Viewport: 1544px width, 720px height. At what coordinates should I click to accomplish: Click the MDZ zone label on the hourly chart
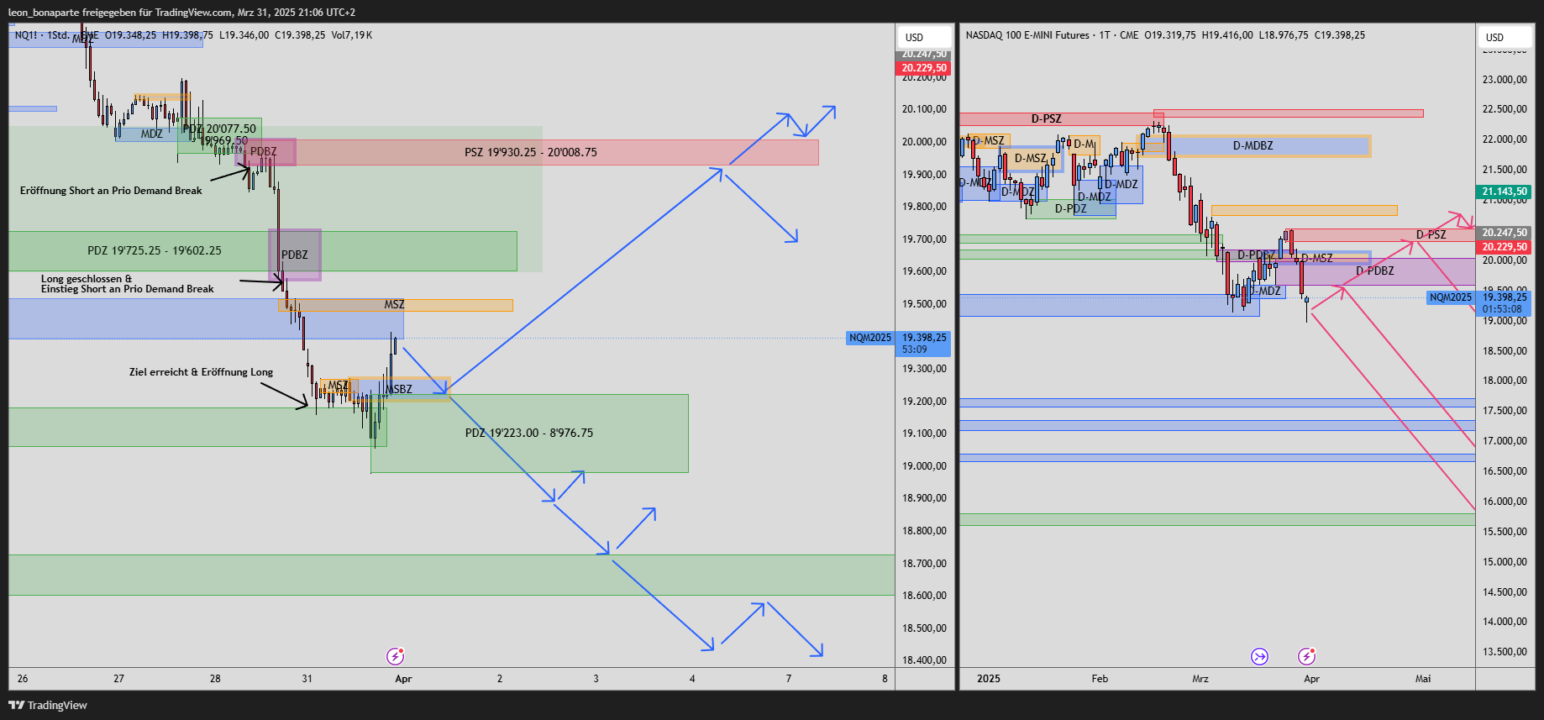pos(152,134)
